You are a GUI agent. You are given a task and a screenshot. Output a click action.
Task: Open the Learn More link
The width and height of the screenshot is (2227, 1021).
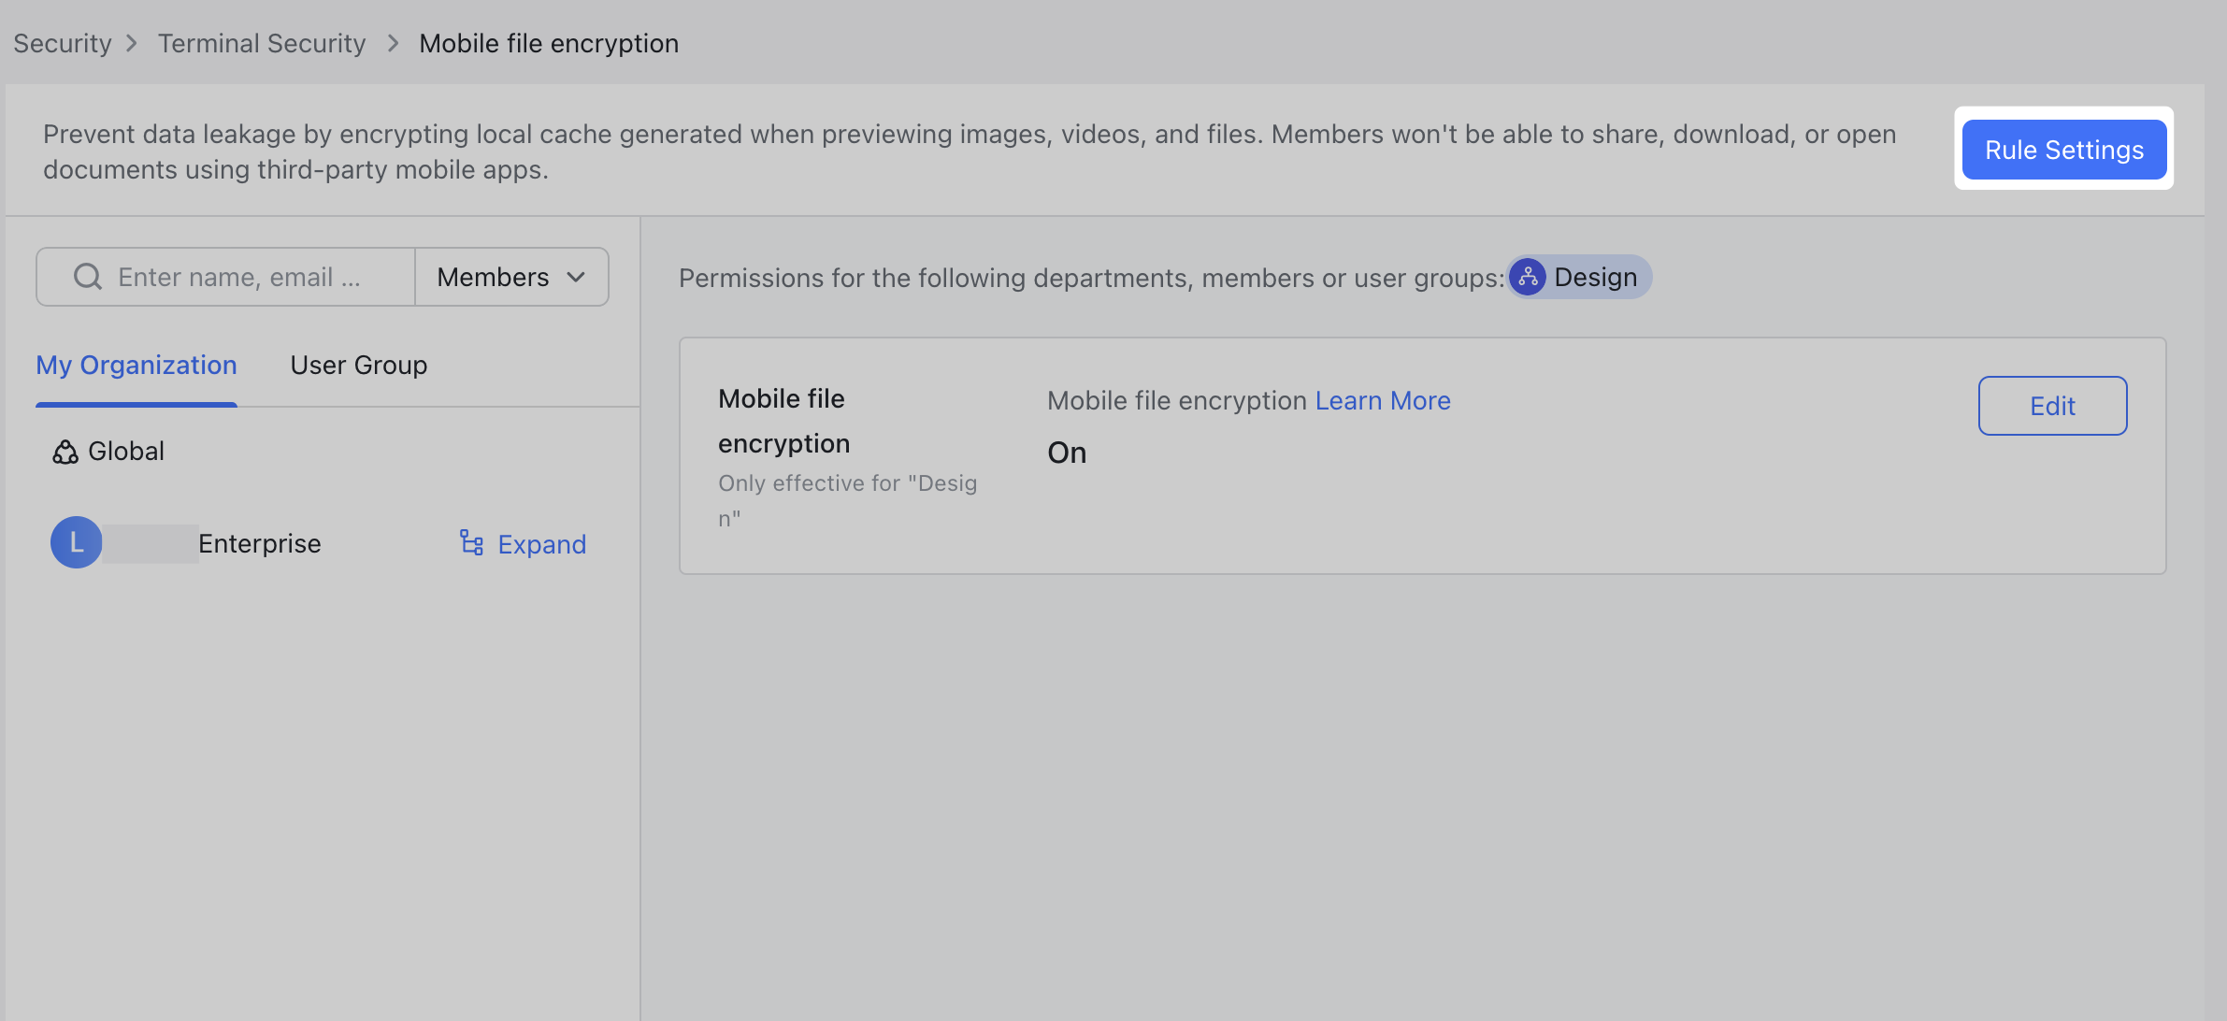tap(1383, 400)
